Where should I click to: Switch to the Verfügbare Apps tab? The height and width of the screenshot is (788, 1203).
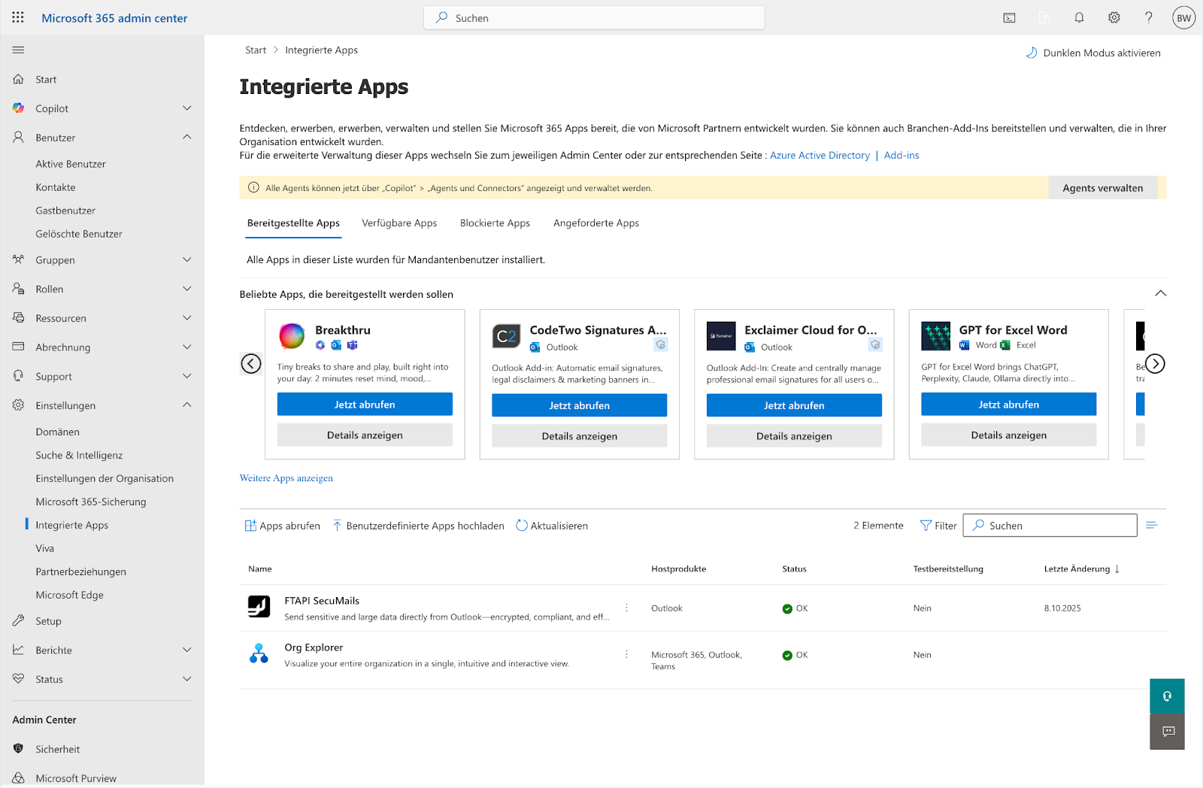point(399,223)
